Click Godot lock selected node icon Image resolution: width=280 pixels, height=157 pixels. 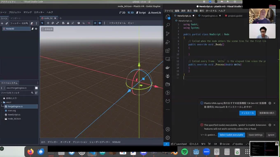click(68, 23)
